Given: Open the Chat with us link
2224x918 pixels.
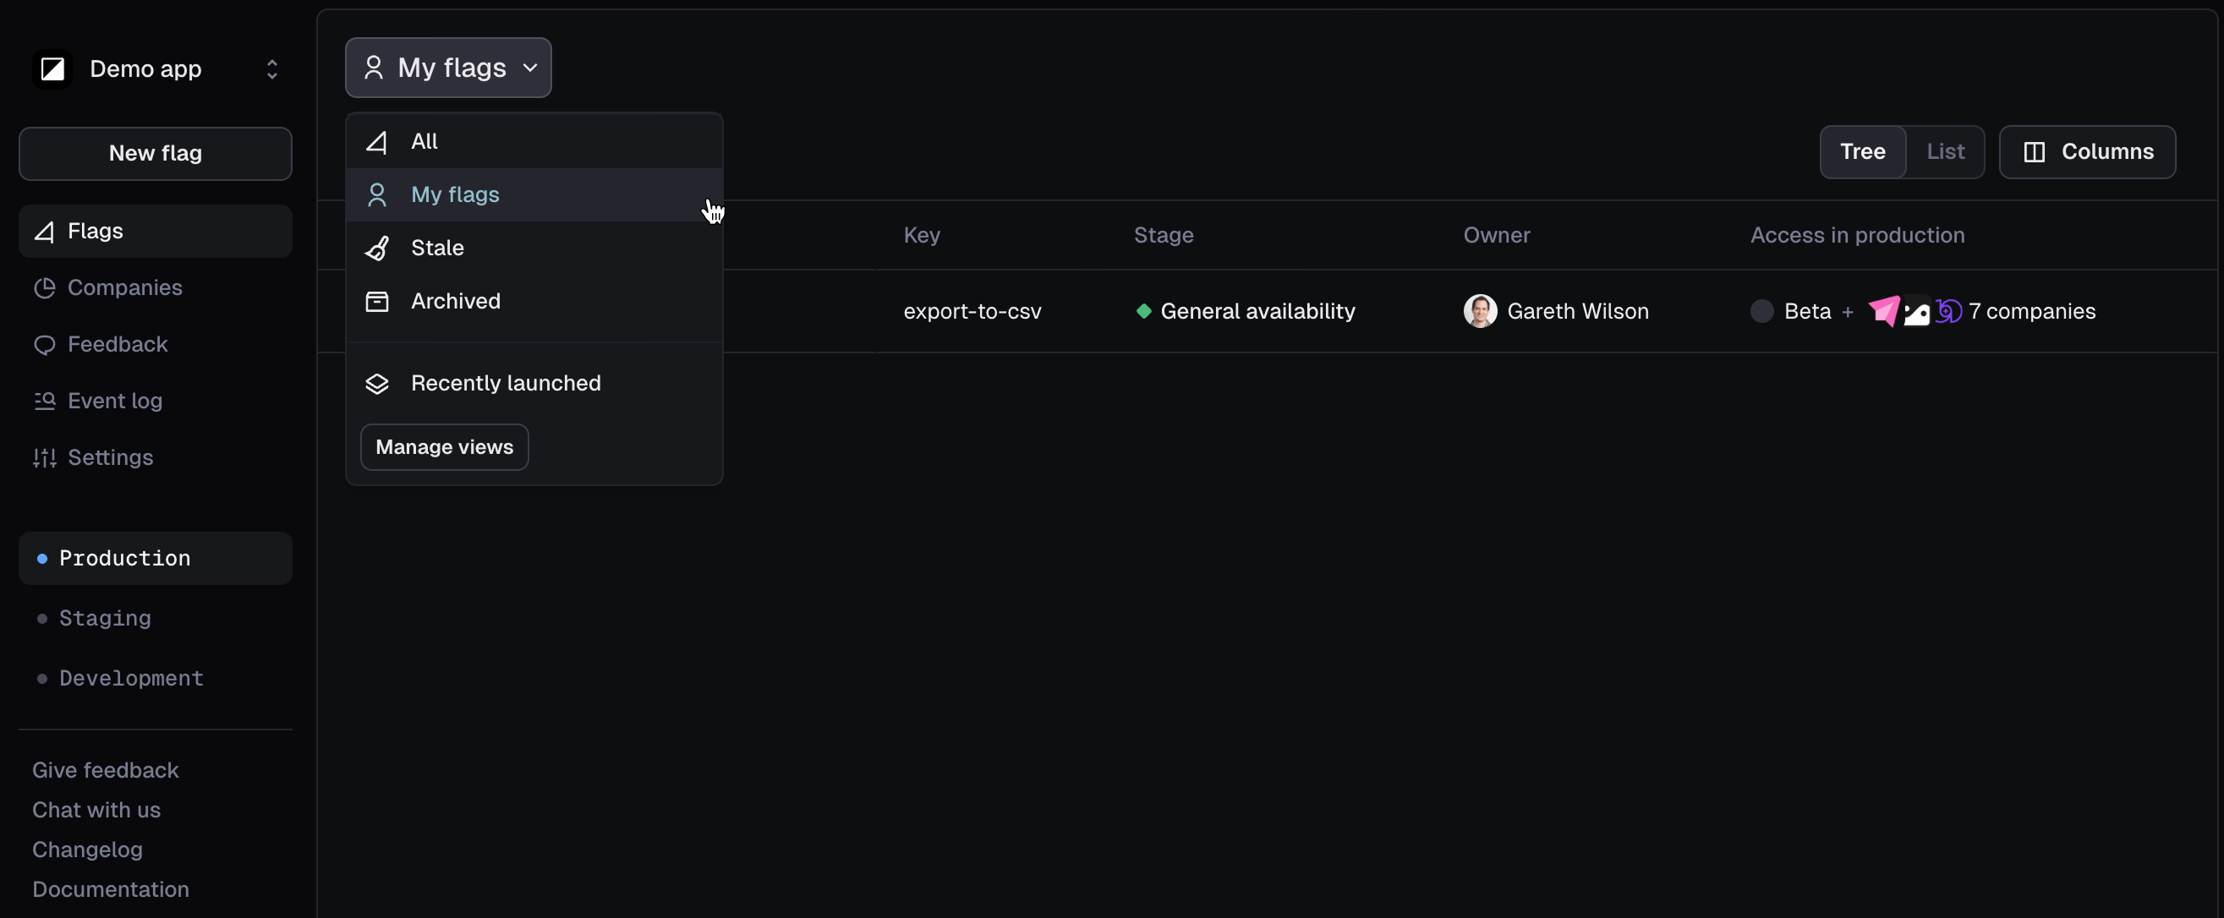Looking at the screenshot, I should (96, 810).
